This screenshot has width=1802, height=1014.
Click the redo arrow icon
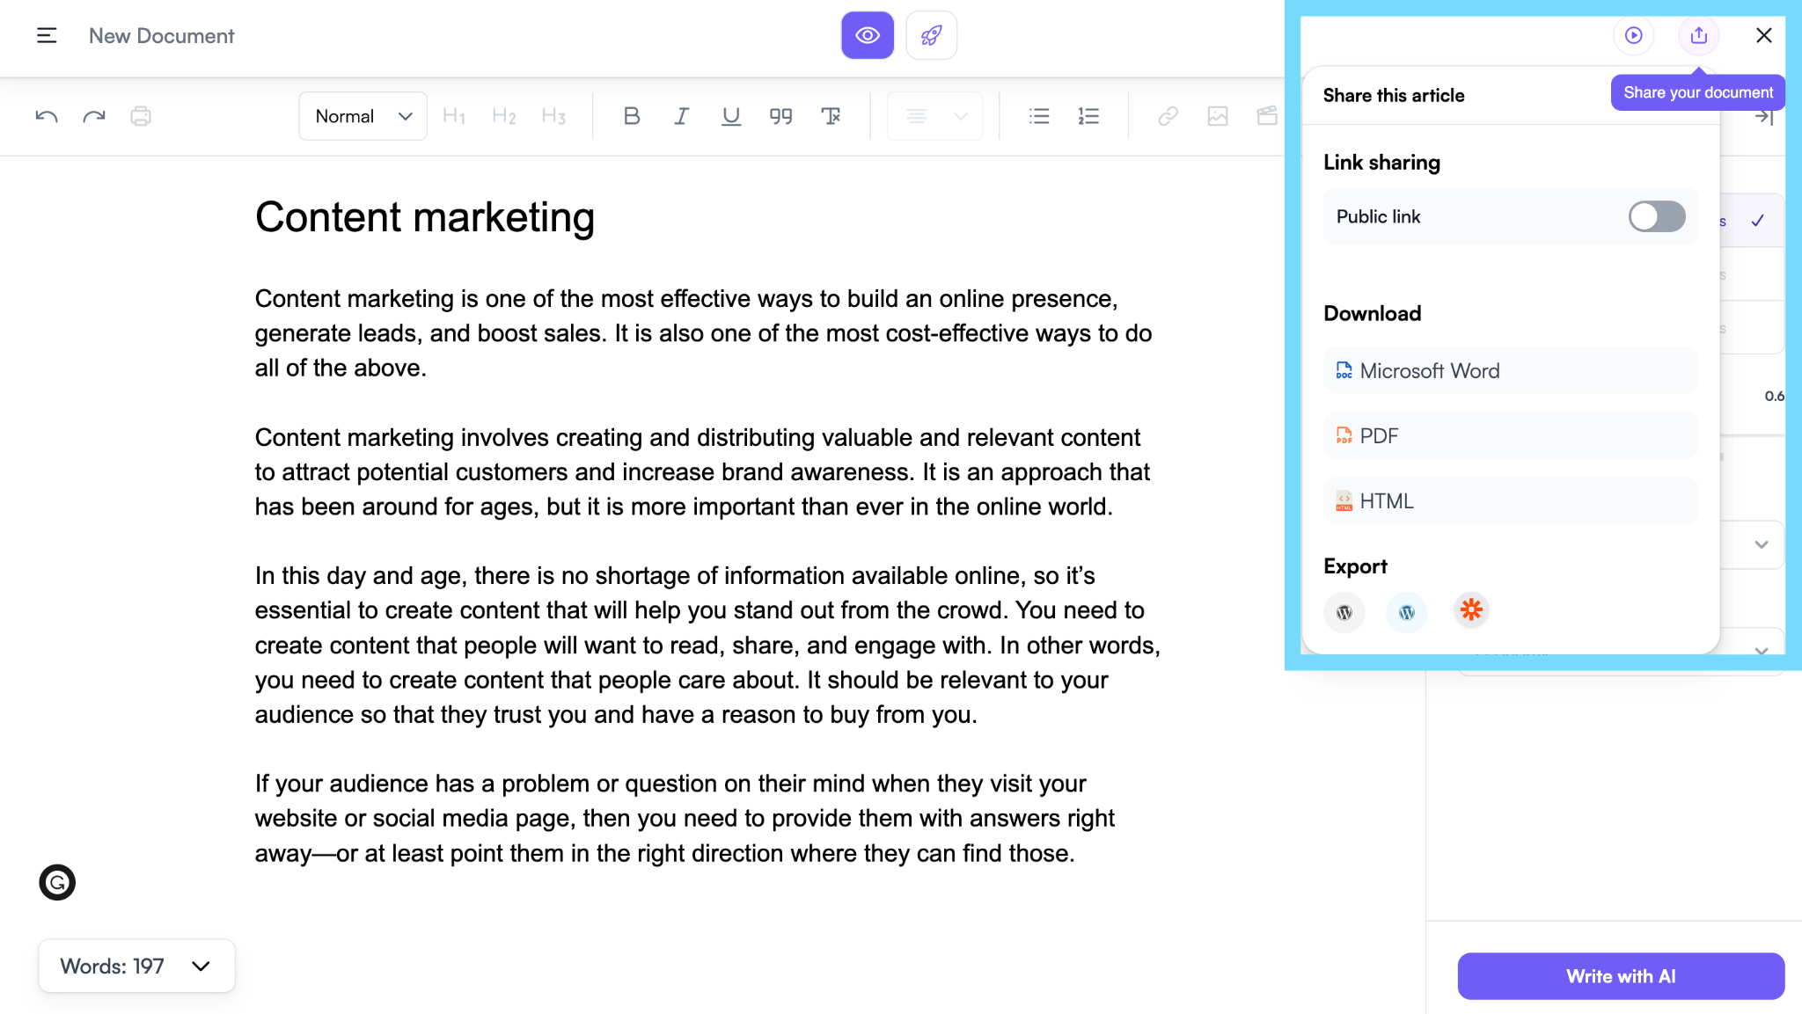tap(94, 116)
